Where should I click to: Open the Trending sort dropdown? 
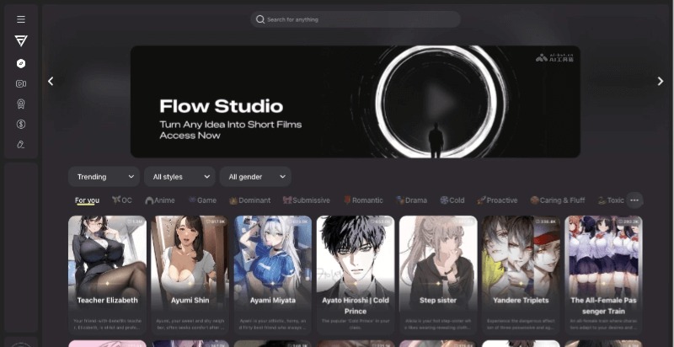click(x=104, y=177)
